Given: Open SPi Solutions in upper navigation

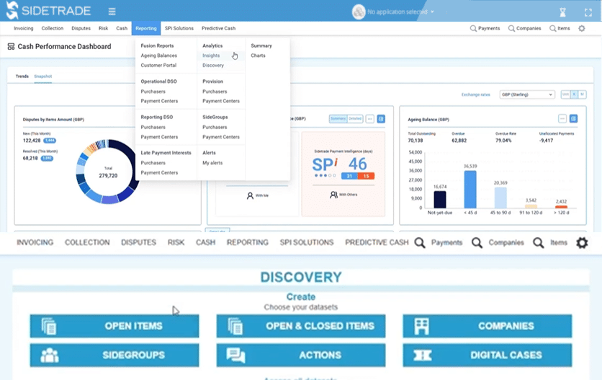Looking at the screenshot, I should (x=179, y=28).
